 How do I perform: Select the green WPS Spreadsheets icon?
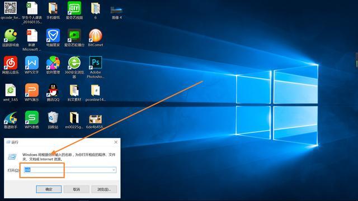coord(32,118)
